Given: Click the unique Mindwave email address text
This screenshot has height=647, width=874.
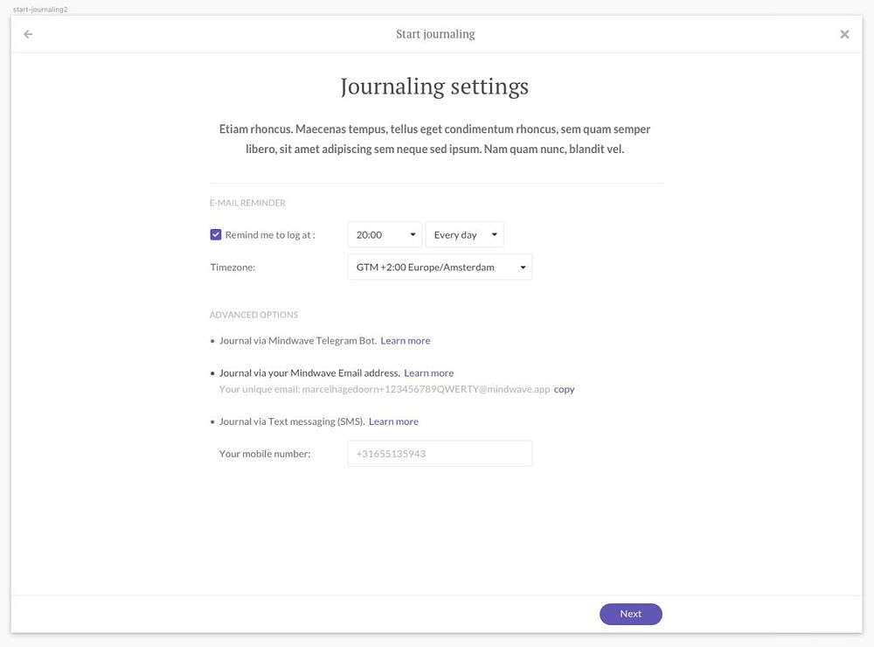Looking at the screenshot, I should click(426, 389).
